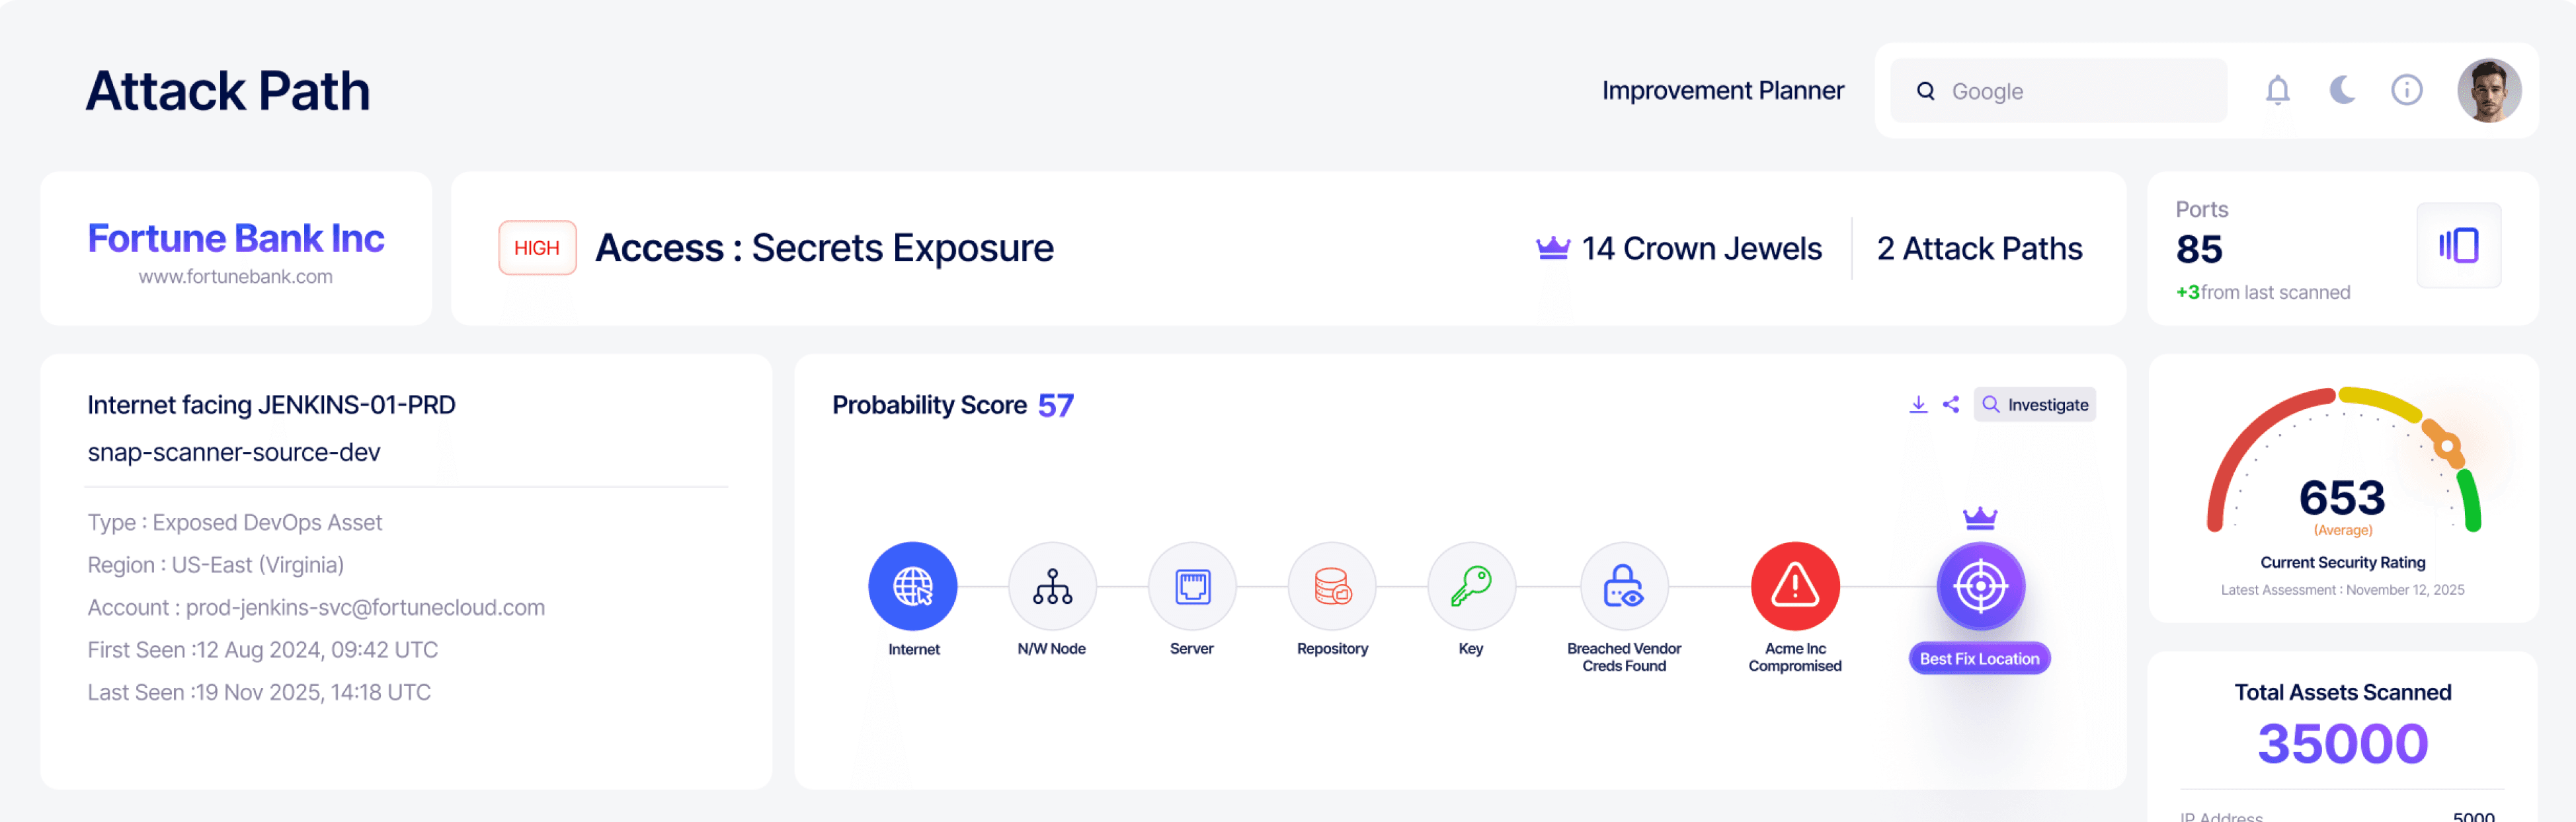Click the notifications bell icon
This screenshot has width=2576, height=822.
2277,91
